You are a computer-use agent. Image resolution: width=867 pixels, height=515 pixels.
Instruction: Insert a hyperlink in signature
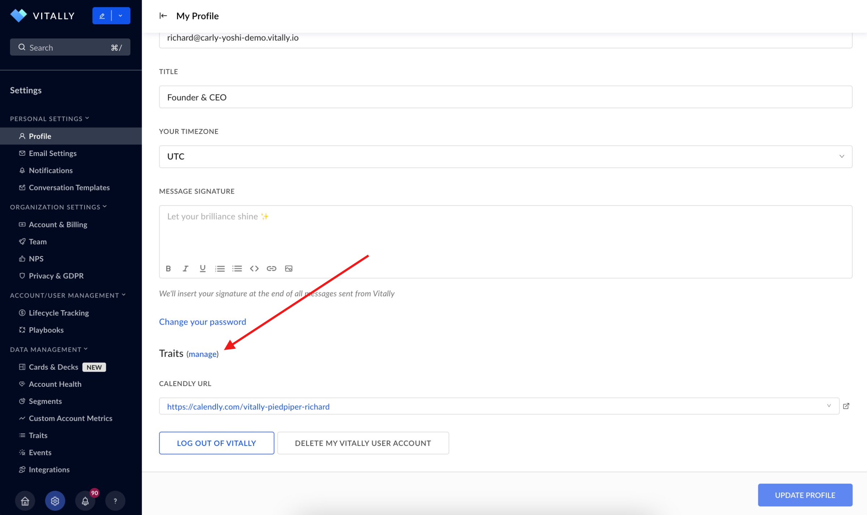click(271, 268)
